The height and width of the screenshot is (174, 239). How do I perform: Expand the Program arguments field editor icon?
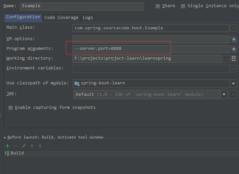coord(233,49)
